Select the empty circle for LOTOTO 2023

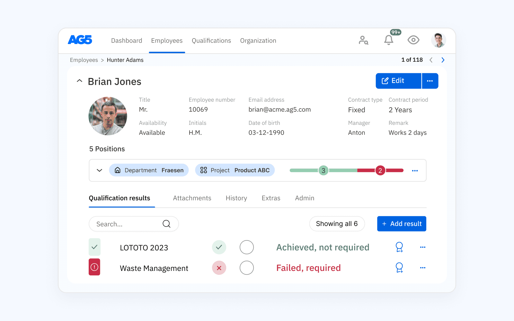[247, 247]
